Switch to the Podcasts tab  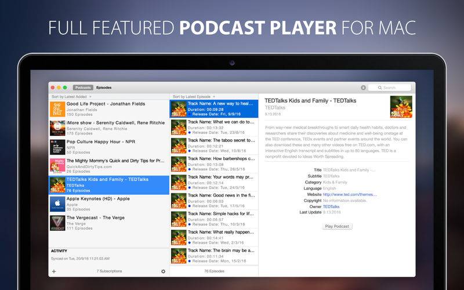83,88
